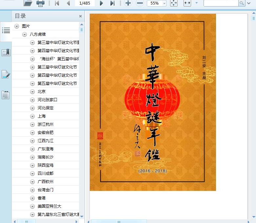256x223 pixels.
Task: Select the 陕西宝鸡 contents entry
Action: click(x=46, y=165)
